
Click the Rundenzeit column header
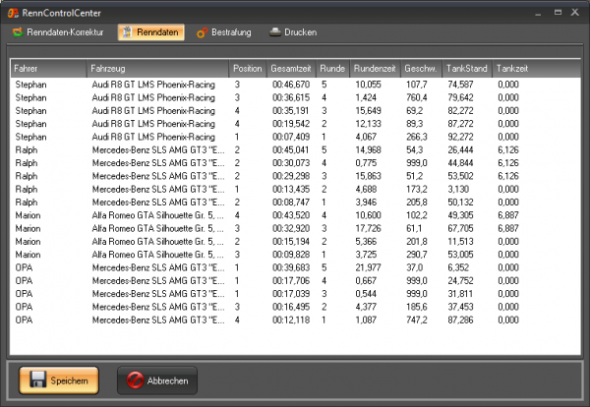click(x=375, y=69)
